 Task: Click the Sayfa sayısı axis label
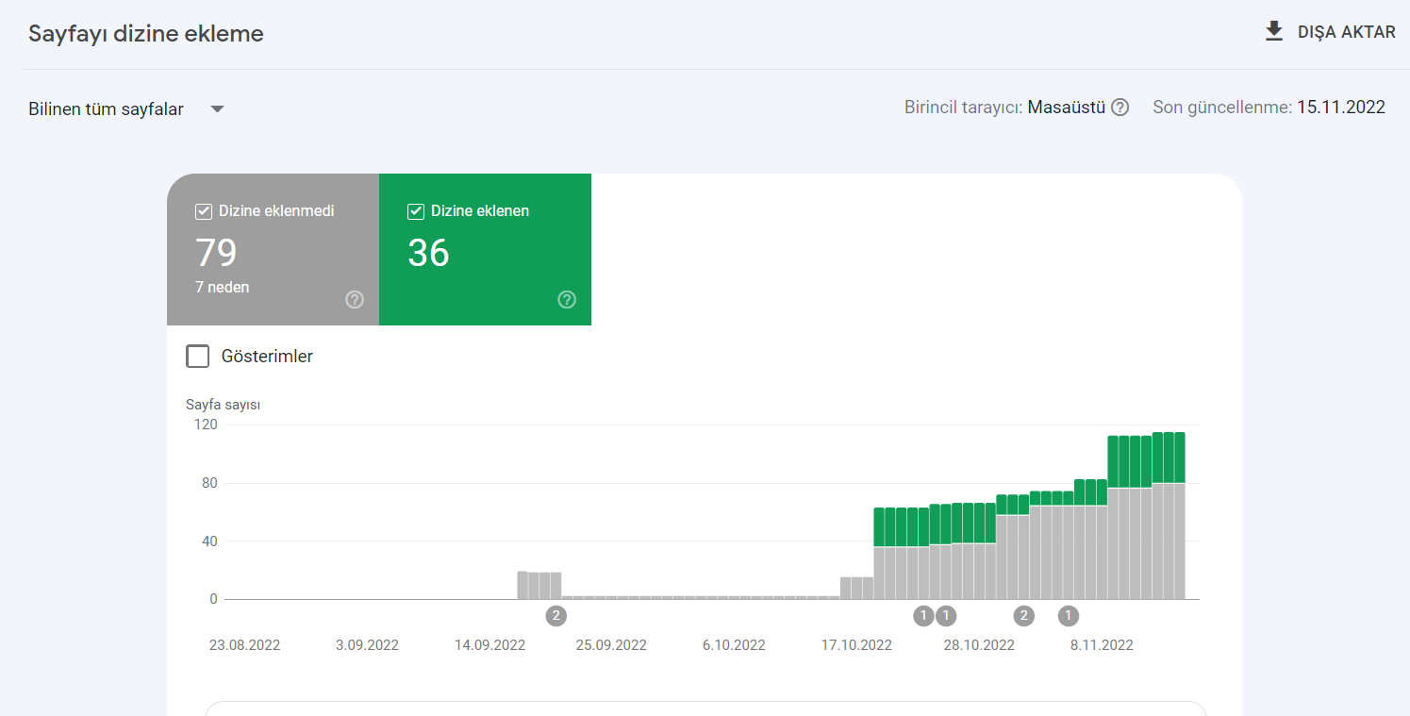tap(223, 405)
